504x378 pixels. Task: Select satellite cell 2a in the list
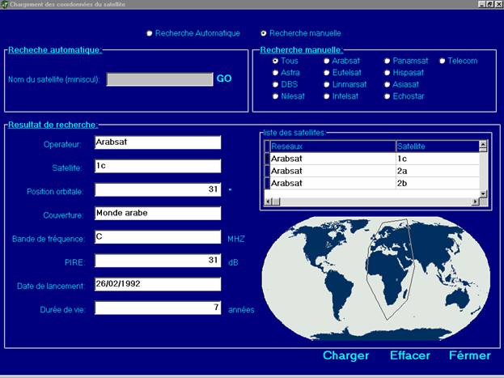(438, 171)
